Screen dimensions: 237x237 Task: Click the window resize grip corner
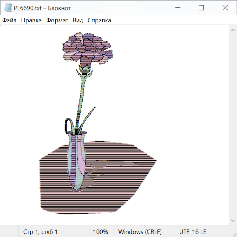235,235
